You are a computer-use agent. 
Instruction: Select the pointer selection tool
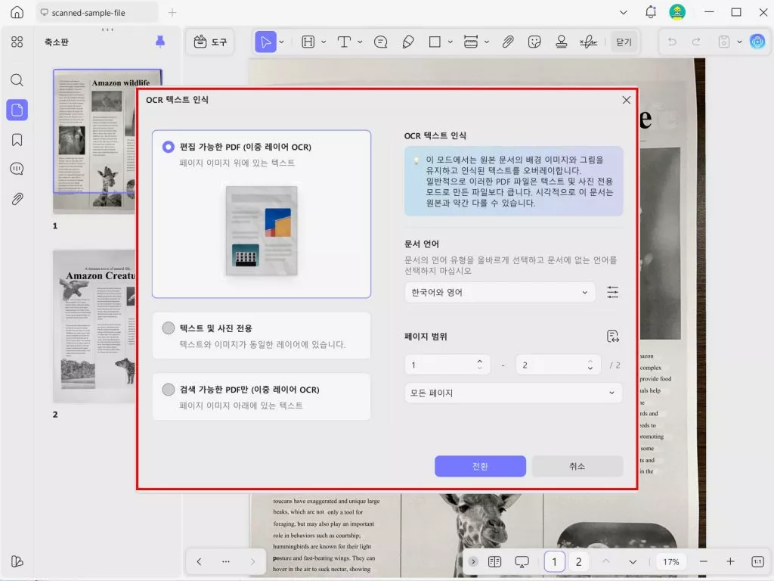tap(265, 42)
